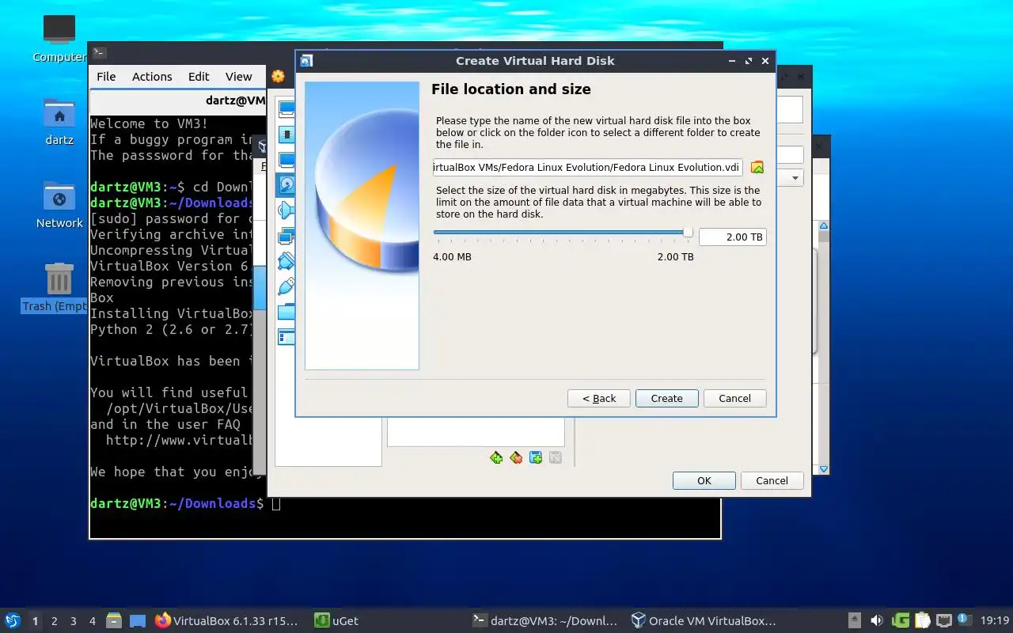The image size is (1013, 633).
Task: Open the Edit menu in terminal
Action: click(199, 77)
